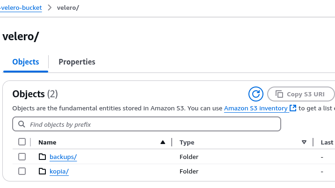Sort by Name using ascending arrow
This screenshot has height=188, width=335.
point(163,142)
